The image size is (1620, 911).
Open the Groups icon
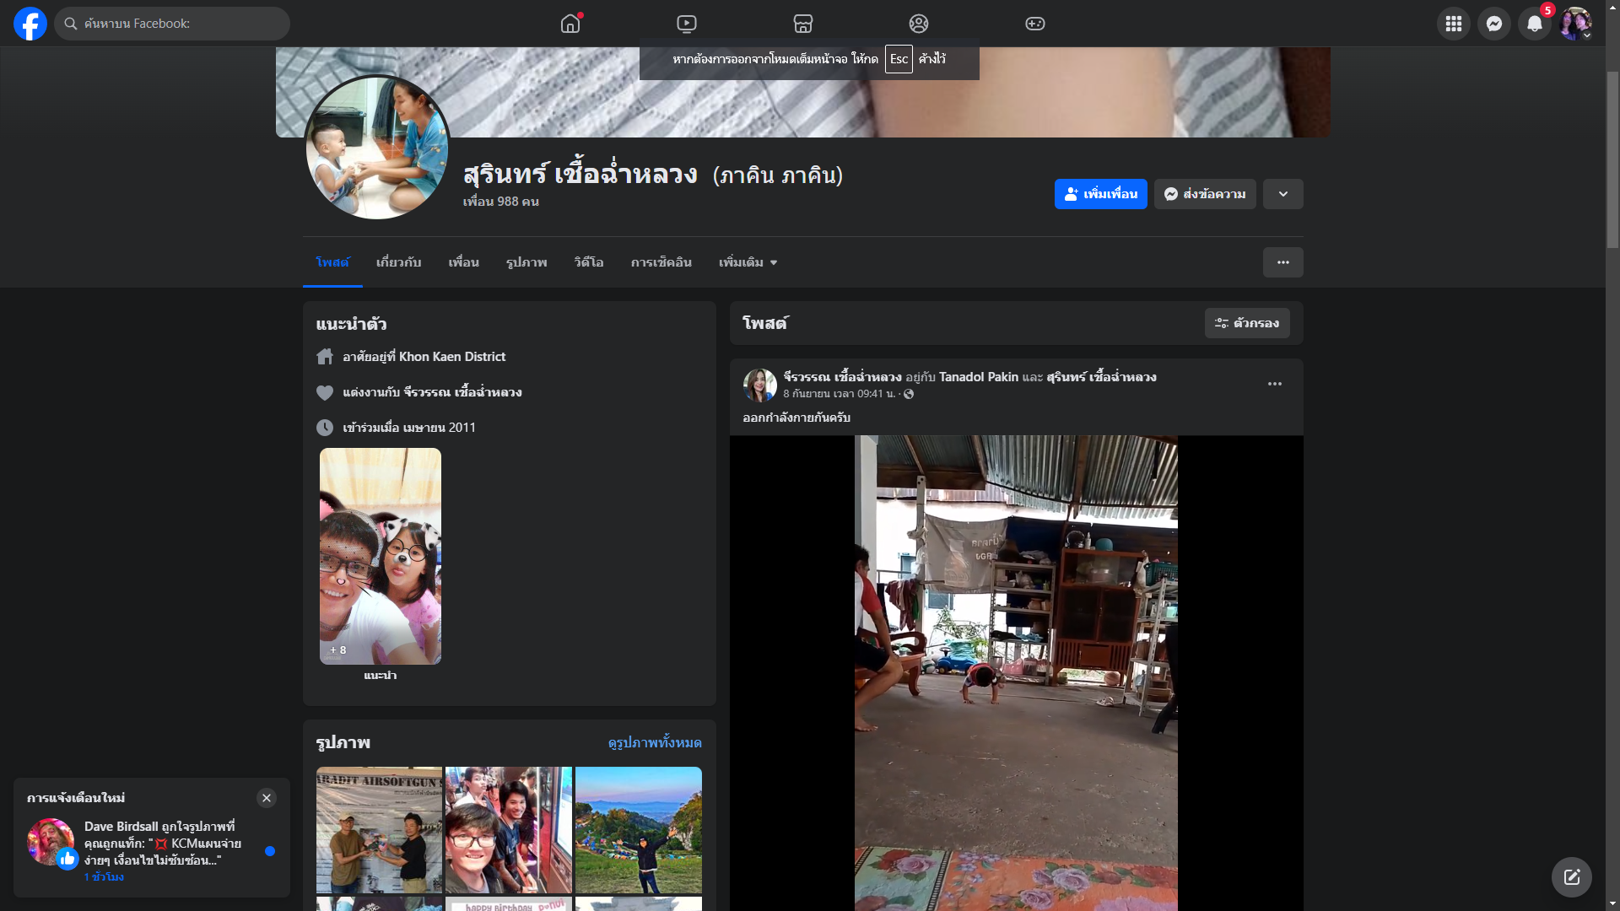click(919, 24)
